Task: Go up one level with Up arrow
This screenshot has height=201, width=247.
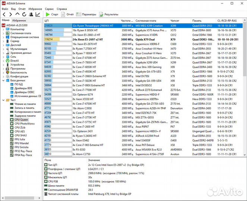Action: coord(18,14)
